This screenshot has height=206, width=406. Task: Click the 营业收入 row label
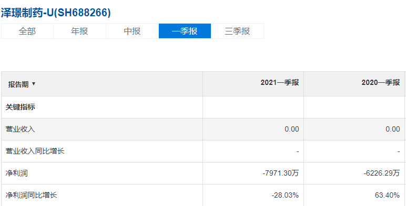click(20, 129)
